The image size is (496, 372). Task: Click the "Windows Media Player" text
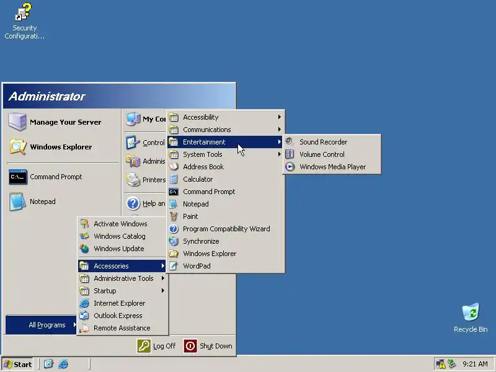point(333,167)
